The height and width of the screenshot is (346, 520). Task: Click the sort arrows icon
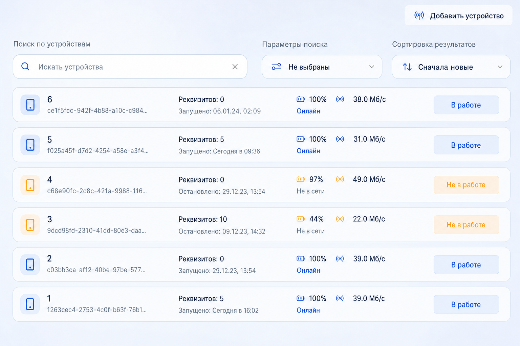(407, 67)
